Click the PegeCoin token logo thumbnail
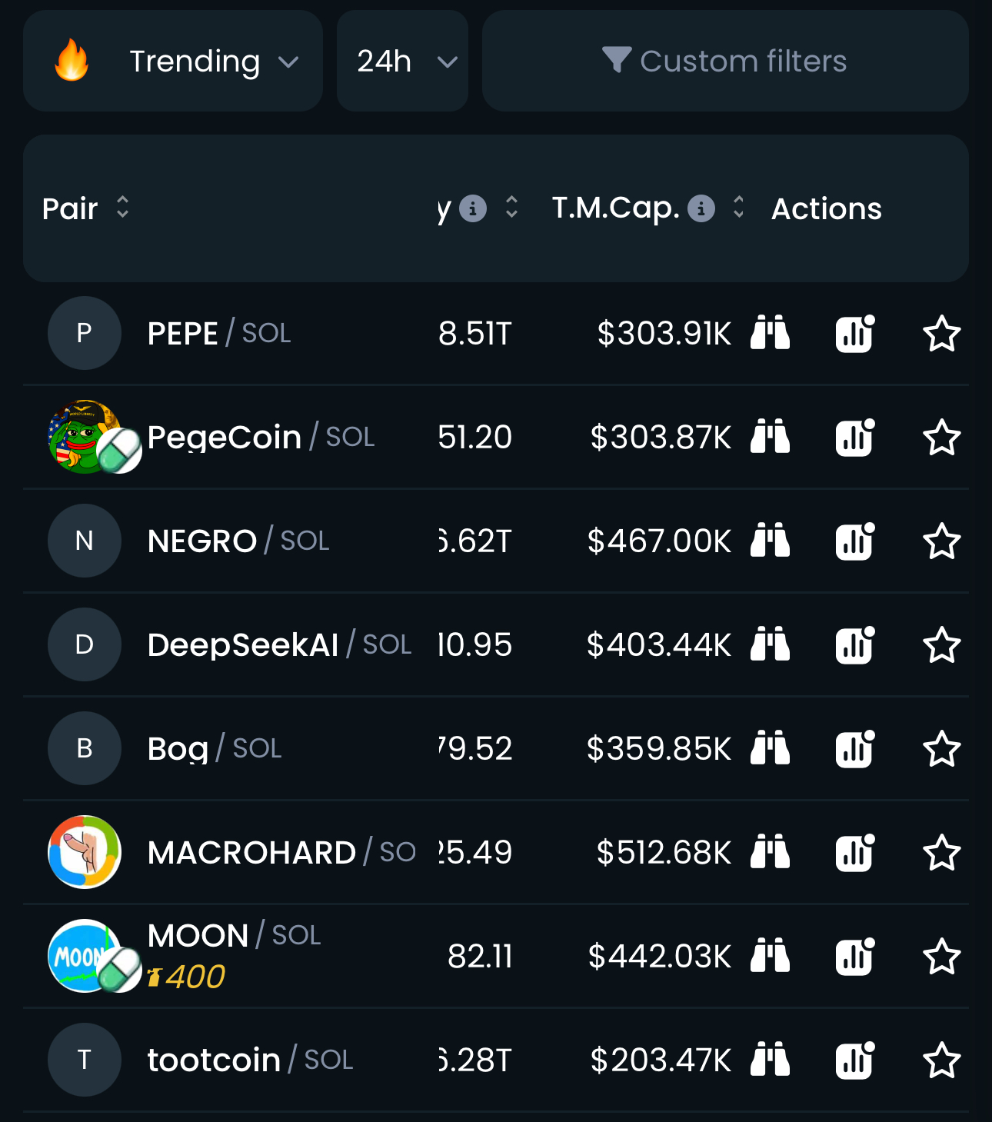Viewport: 992px width, 1122px height. (x=85, y=437)
